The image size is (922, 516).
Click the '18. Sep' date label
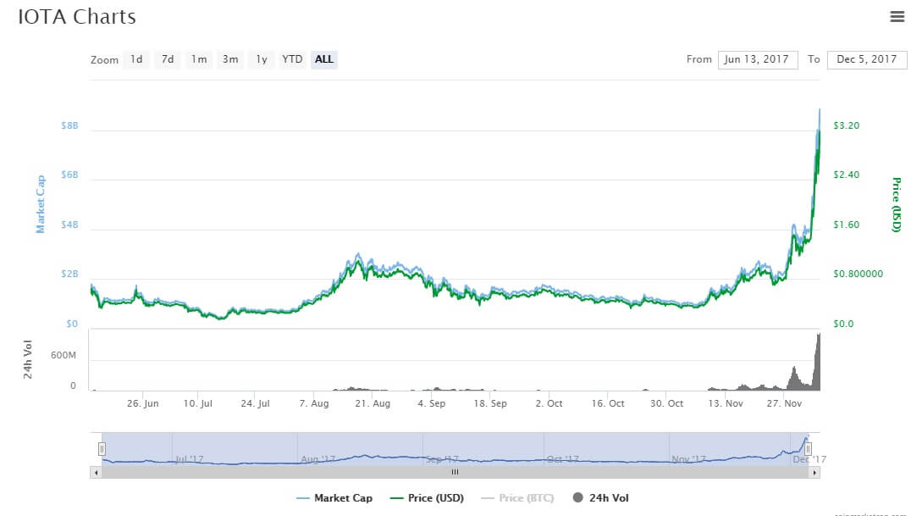490,403
